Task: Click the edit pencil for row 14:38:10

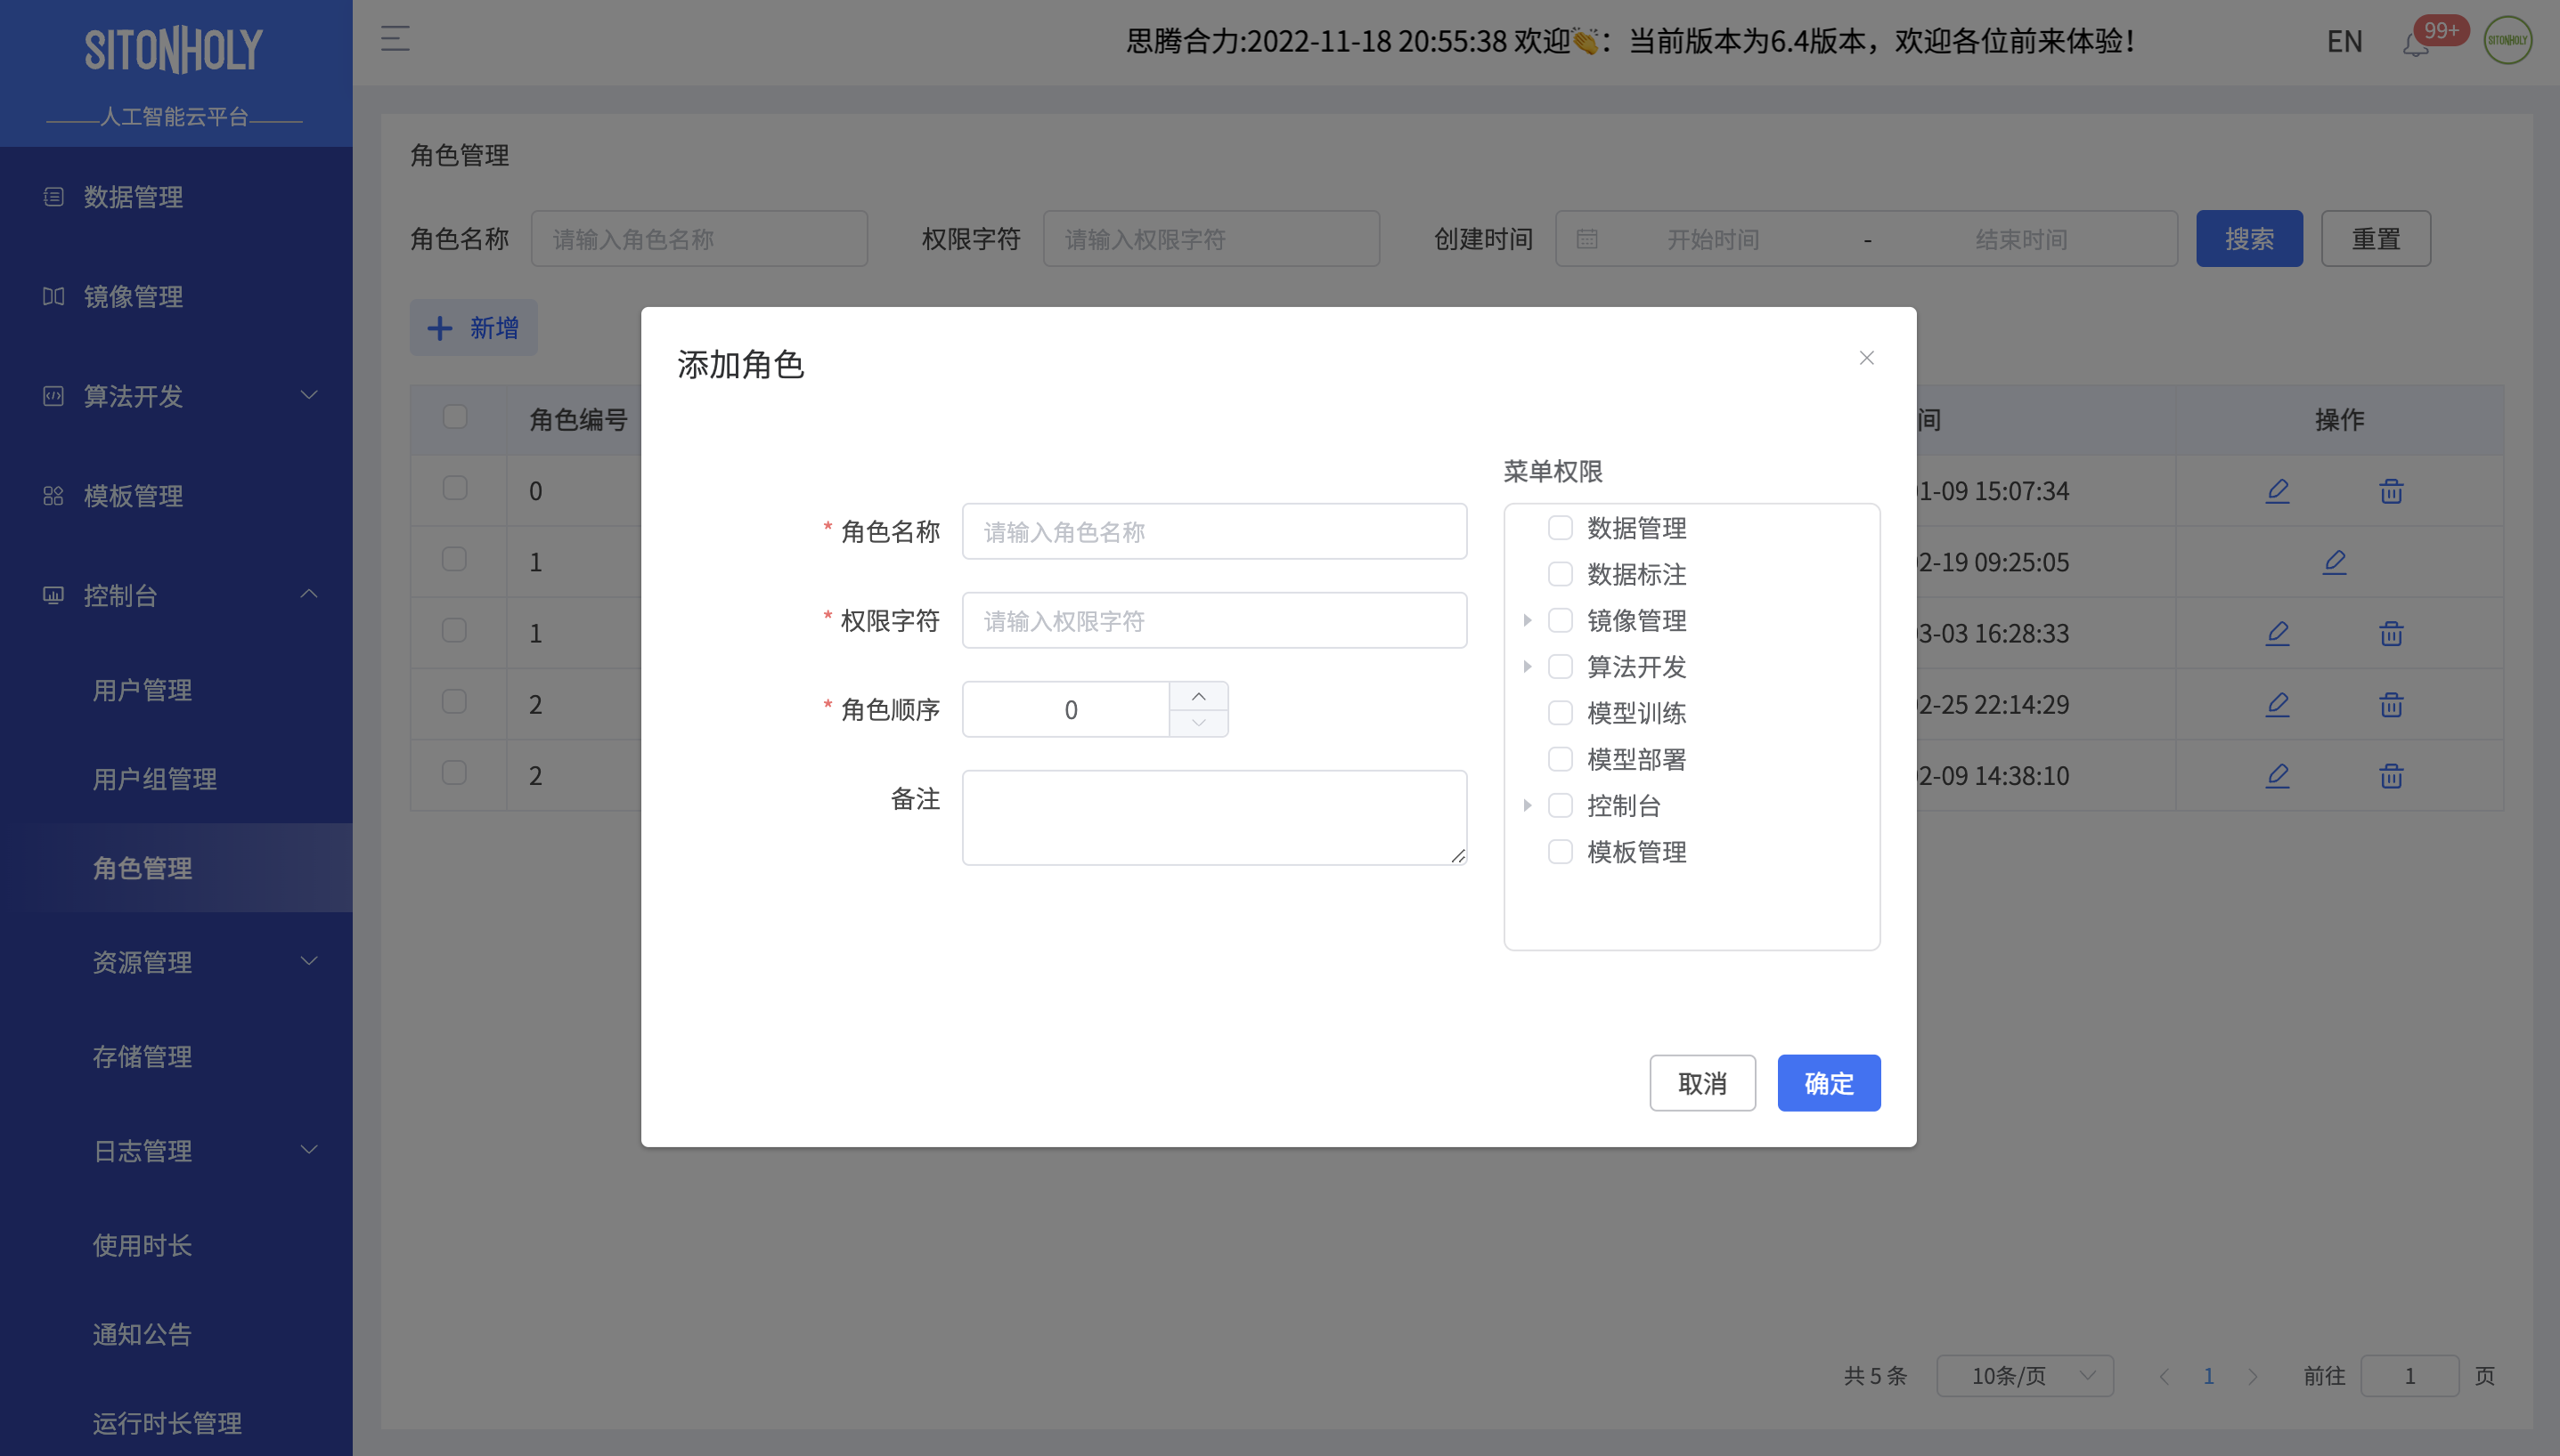Action: pyautogui.click(x=2278, y=775)
